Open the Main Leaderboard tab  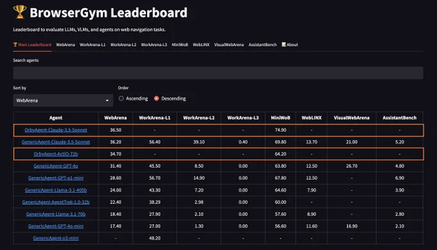pyautogui.click(x=32, y=44)
